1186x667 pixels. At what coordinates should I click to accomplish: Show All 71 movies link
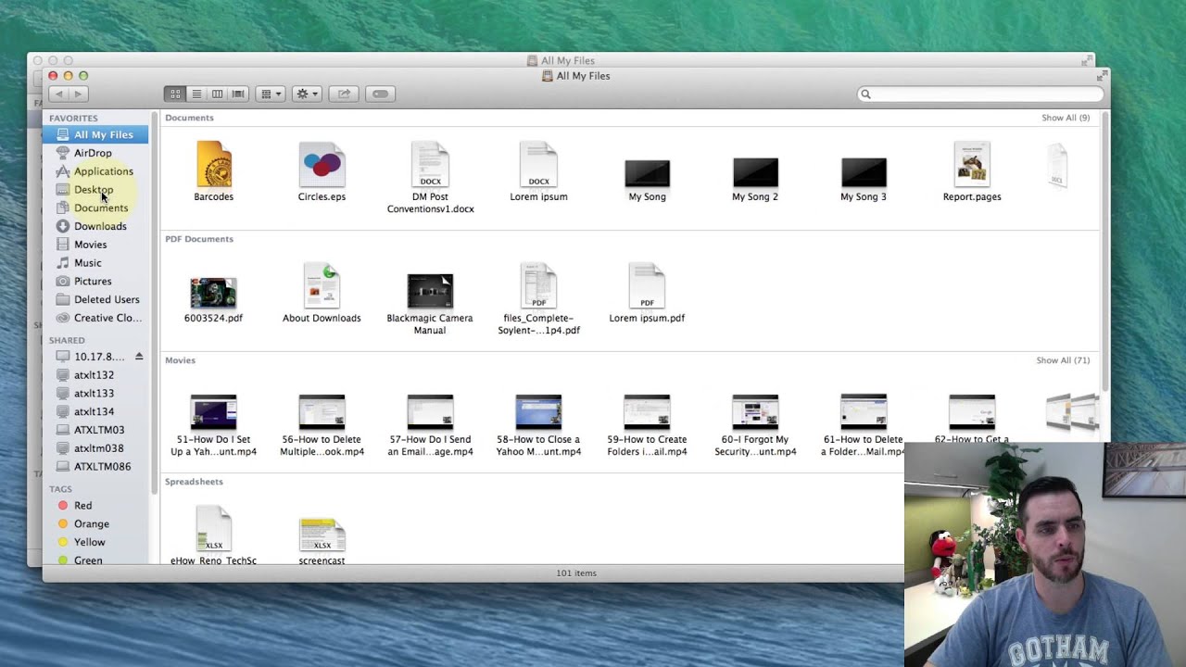(1063, 360)
